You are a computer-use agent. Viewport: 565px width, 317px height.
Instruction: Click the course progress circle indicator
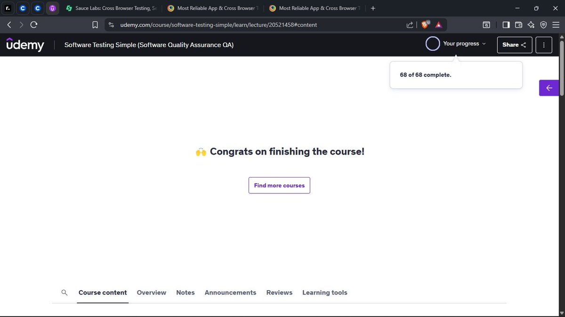click(x=432, y=43)
